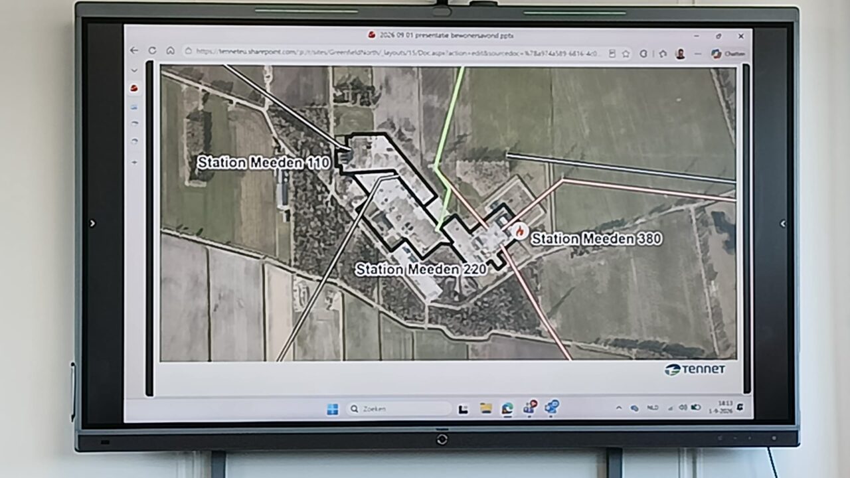The image size is (850, 478).
Task: Open the Chatten copilot button
Action: [728, 53]
